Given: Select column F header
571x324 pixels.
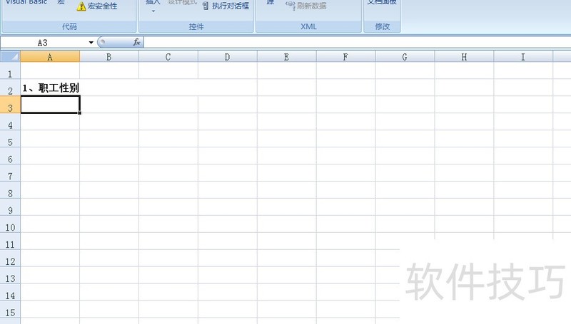Looking at the screenshot, I should pyautogui.click(x=345, y=57).
